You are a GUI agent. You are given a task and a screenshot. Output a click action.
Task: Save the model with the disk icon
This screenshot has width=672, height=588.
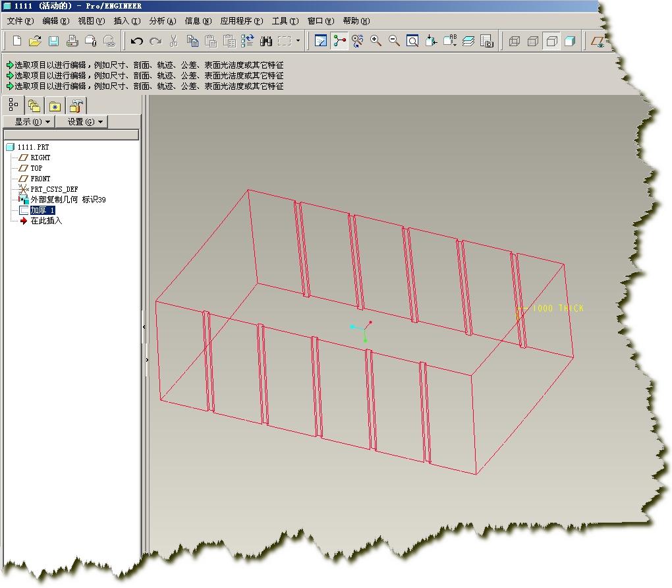53,41
